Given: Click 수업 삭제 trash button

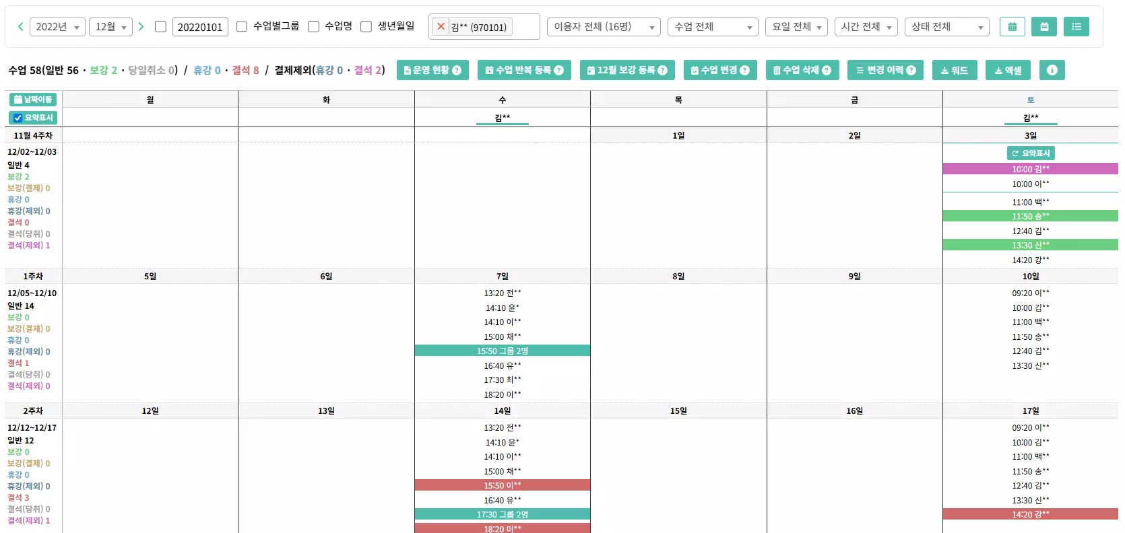Looking at the screenshot, I should 802,70.
